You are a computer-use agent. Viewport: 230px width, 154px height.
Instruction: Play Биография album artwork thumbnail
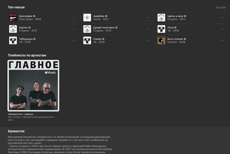click(x=13, y=18)
